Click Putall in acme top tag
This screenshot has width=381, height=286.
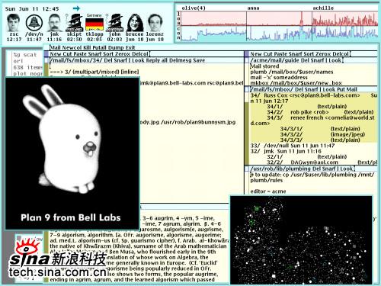pos(101,47)
